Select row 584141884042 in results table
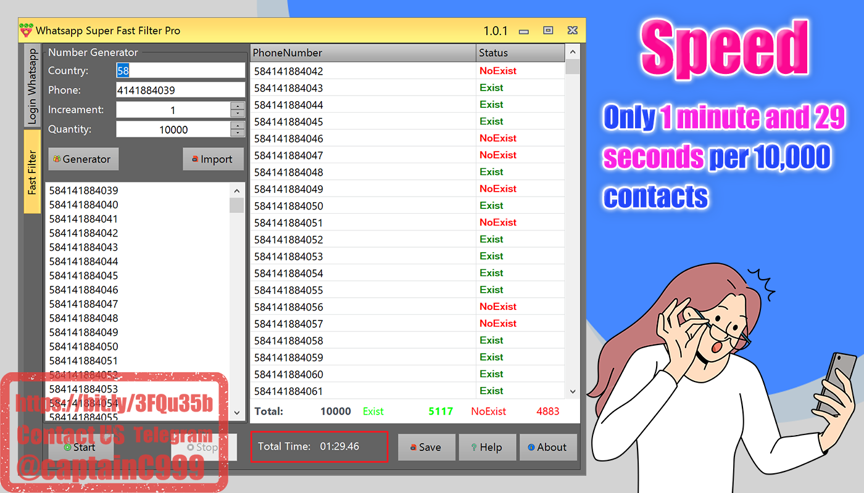864x493 pixels. point(407,71)
